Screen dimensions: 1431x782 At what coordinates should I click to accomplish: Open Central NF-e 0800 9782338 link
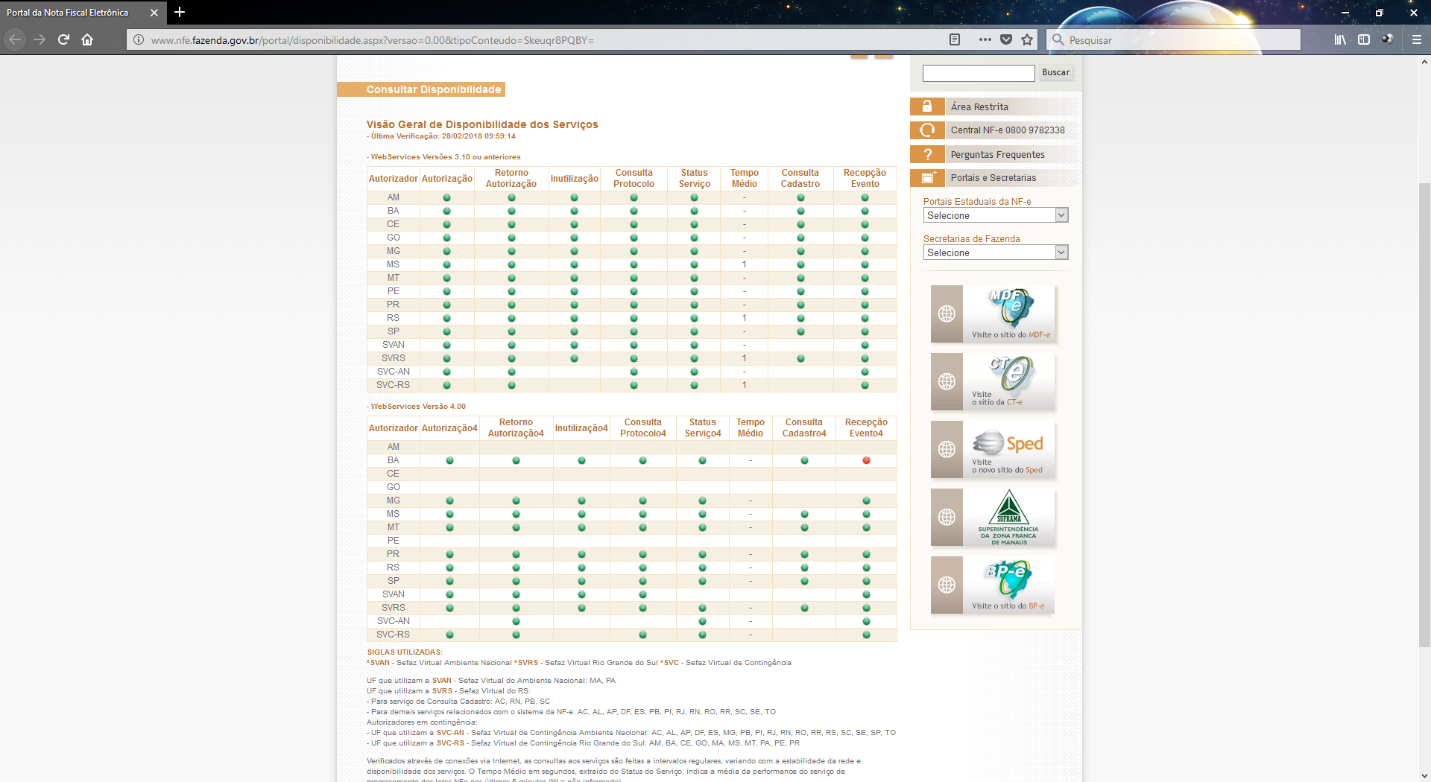tap(1008, 130)
